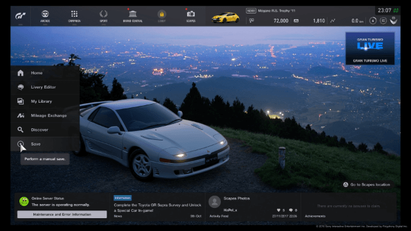Click the N300 car class badge
This screenshot has height=231, width=411.
251,11
